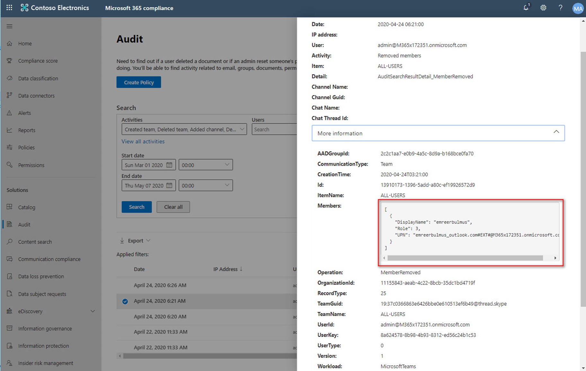Click the Compliance score trophy icon
Screen dimensions: 586x371
(9, 61)
